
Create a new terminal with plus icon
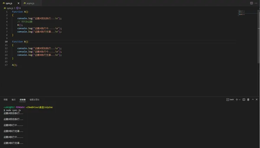click(236, 100)
